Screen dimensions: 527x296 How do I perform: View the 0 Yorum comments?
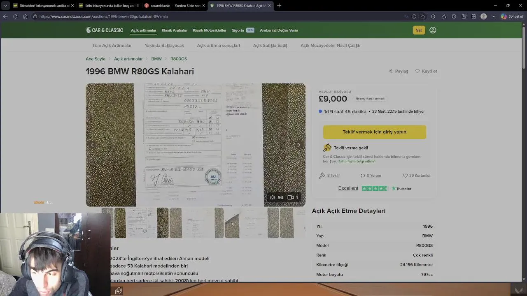tap(371, 176)
